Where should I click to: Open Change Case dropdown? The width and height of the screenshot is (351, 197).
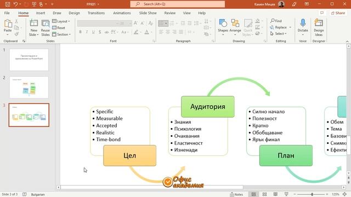(x=124, y=32)
